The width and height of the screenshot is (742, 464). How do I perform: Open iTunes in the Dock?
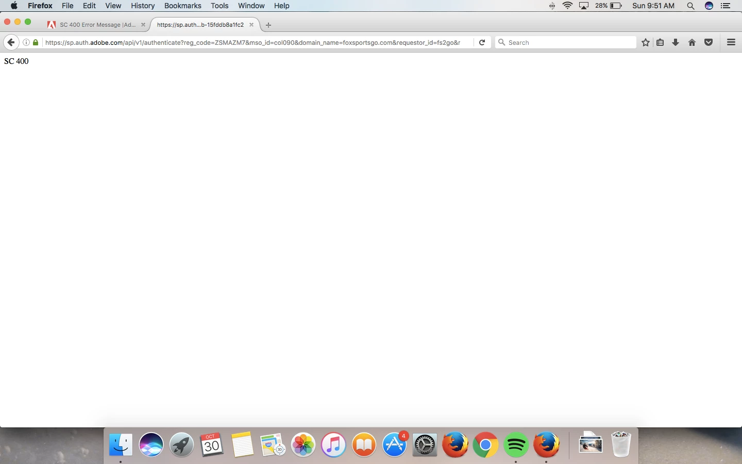tap(333, 444)
